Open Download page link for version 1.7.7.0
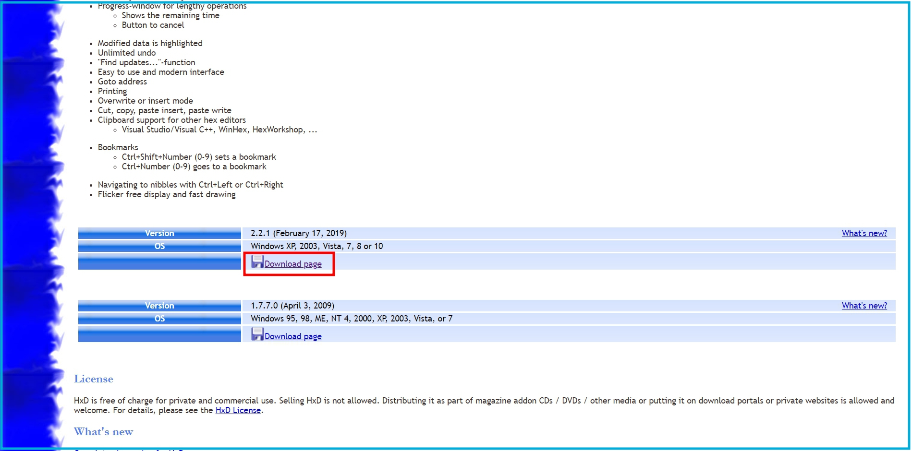This screenshot has height=451, width=912. click(x=293, y=336)
